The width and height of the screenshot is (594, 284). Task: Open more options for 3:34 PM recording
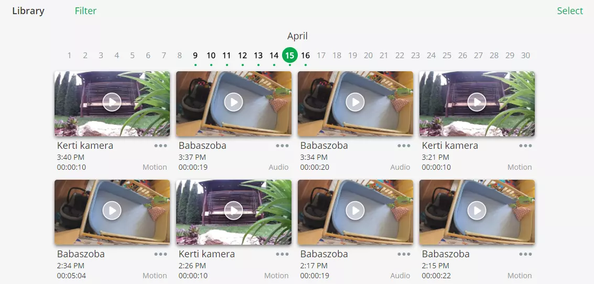click(x=404, y=146)
